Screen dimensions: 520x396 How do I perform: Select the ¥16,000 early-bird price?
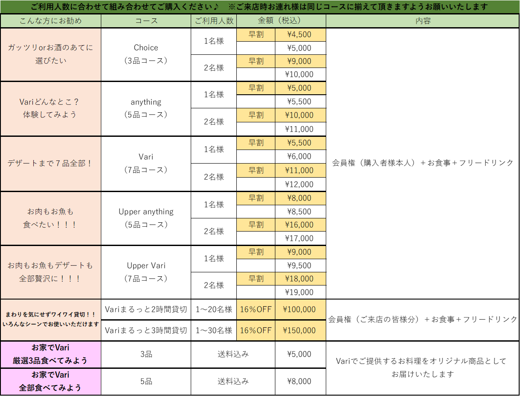click(x=300, y=225)
